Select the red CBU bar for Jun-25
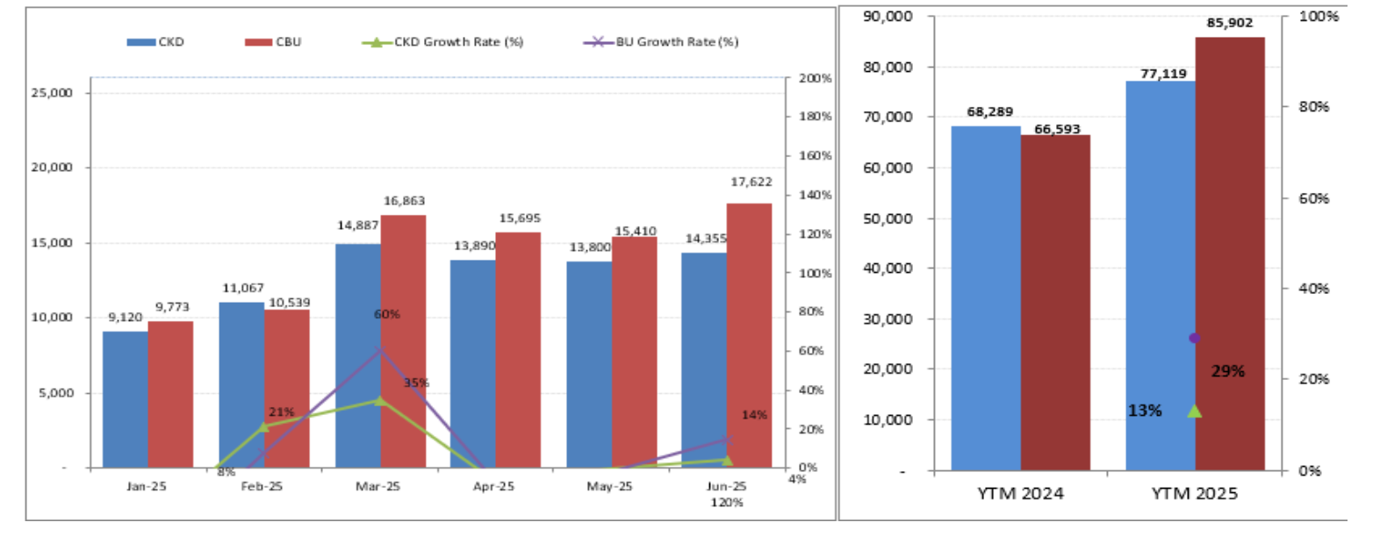Viewport: 1380px width, 551px height. pos(750,335)
